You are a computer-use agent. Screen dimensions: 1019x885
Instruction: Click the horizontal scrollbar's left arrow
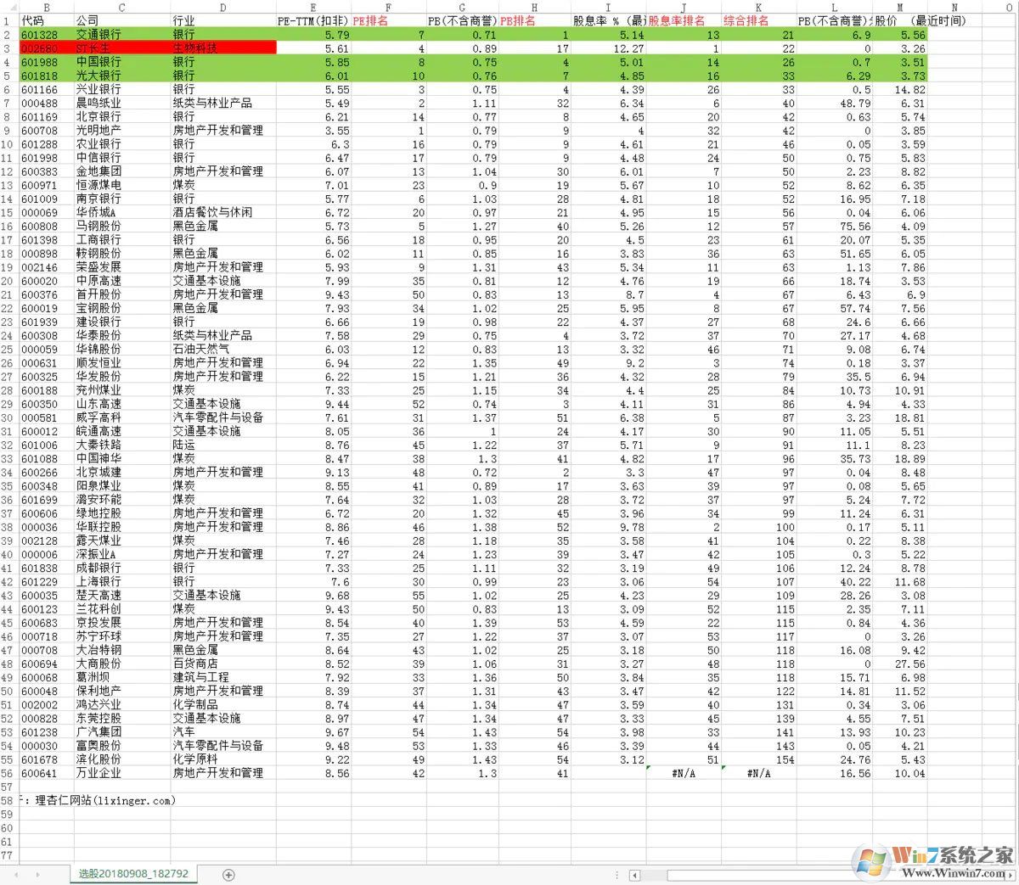click(635, 873)
